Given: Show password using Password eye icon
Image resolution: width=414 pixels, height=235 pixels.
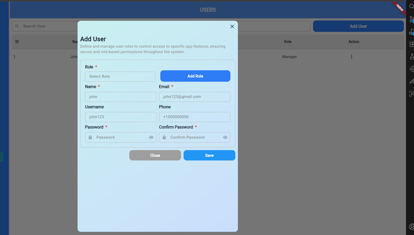Looking at the screenshot, I should 151,137.
